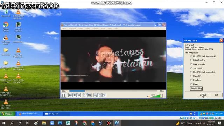Open the Audio menu in VLC
This screenshot has width=224, height=126.
tap(80, 29)
